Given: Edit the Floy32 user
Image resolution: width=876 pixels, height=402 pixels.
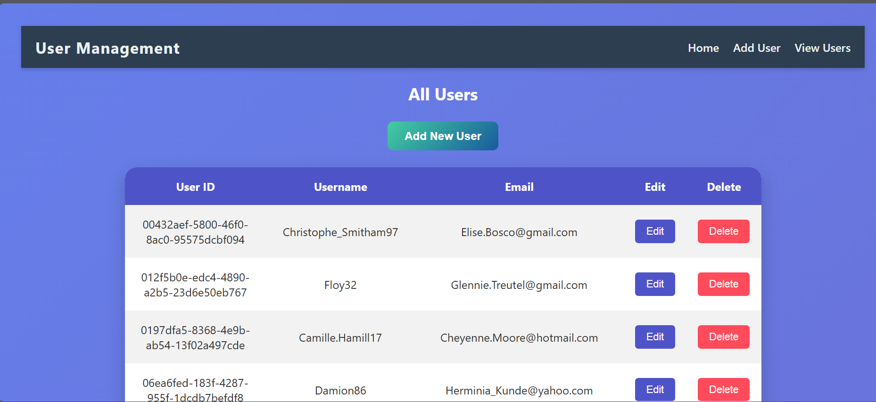Looking at the screenshot, I should [654, 284].
